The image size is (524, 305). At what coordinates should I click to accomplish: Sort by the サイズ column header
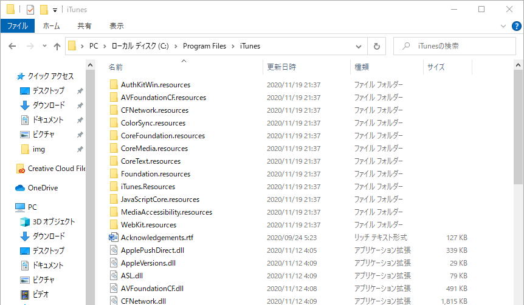436,67
